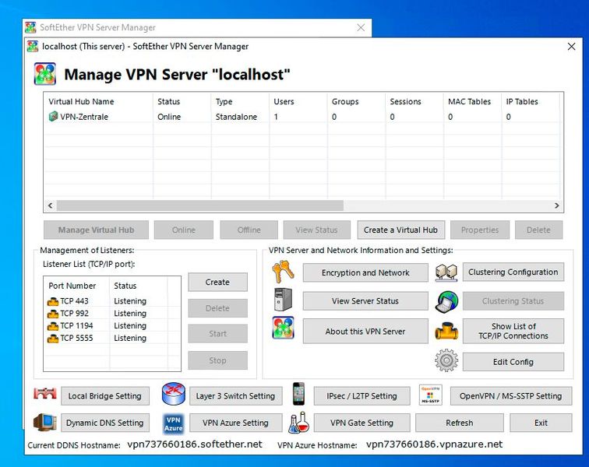
Task: Click the hub icon next to VPN-Zentrale
Action: pos(53,117)
